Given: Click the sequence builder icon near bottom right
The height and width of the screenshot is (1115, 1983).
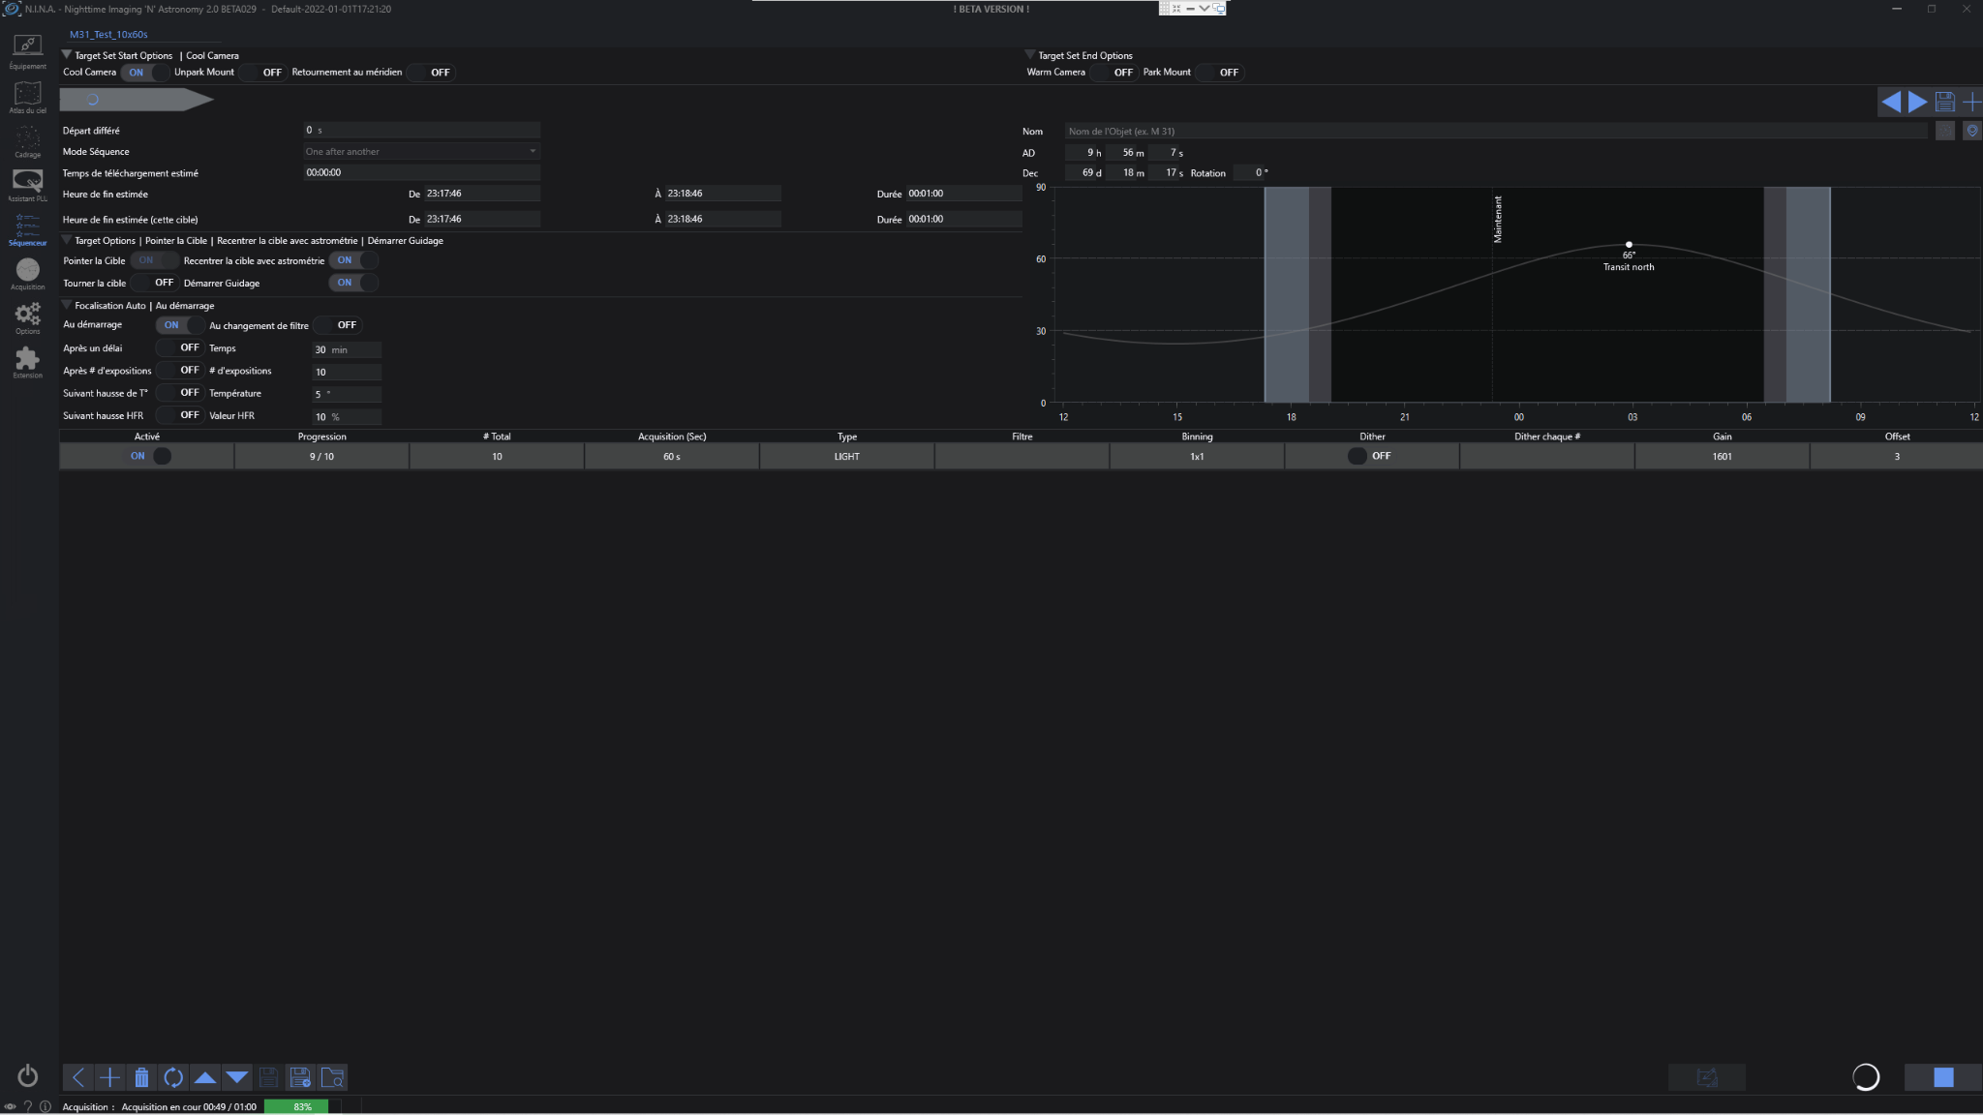Looking at the screenshot, I should (1707, 1077).
